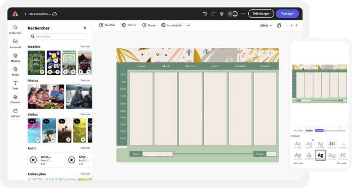The image size is (352, 188).
Task: Switch to the Police tab in the phone preview
Action: 309,130
